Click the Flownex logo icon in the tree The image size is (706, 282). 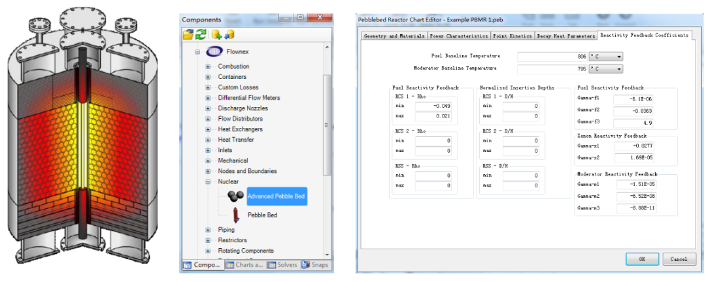point(214,52)
